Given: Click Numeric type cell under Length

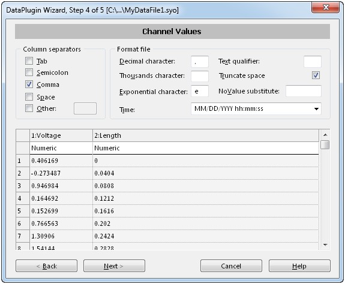Looking at the screenshot, I should (206, 148).
